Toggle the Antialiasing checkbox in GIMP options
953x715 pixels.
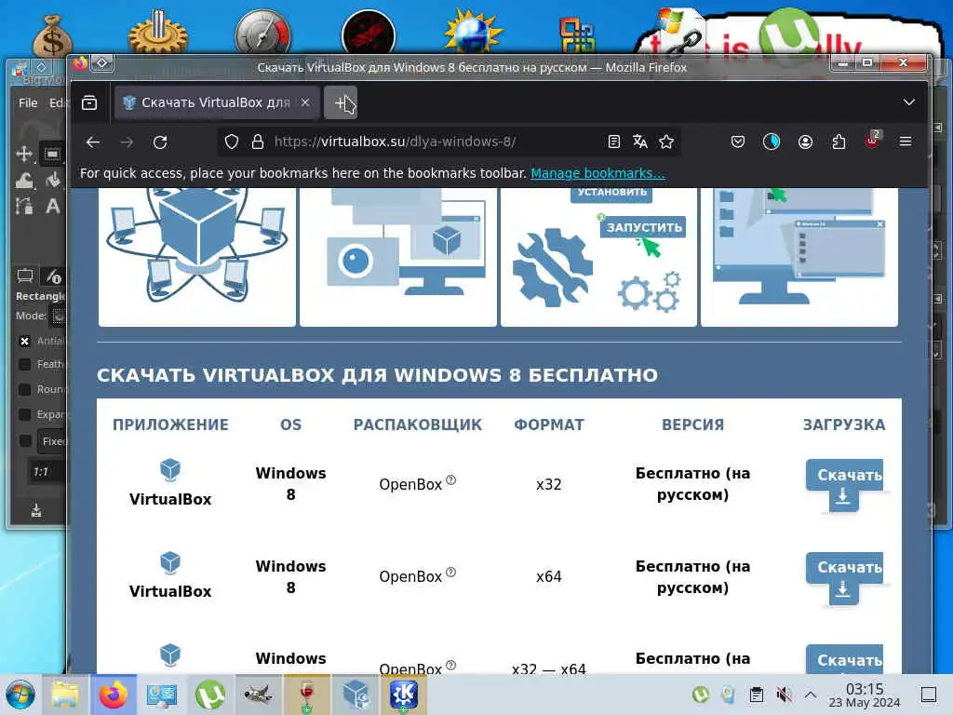(25, 341)
